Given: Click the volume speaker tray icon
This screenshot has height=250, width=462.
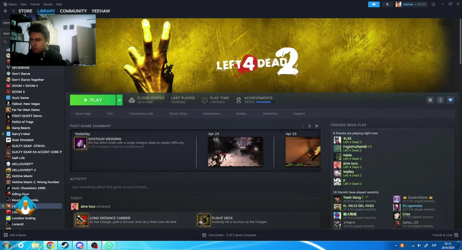Looking at the screenshot, I should point(419,245).
